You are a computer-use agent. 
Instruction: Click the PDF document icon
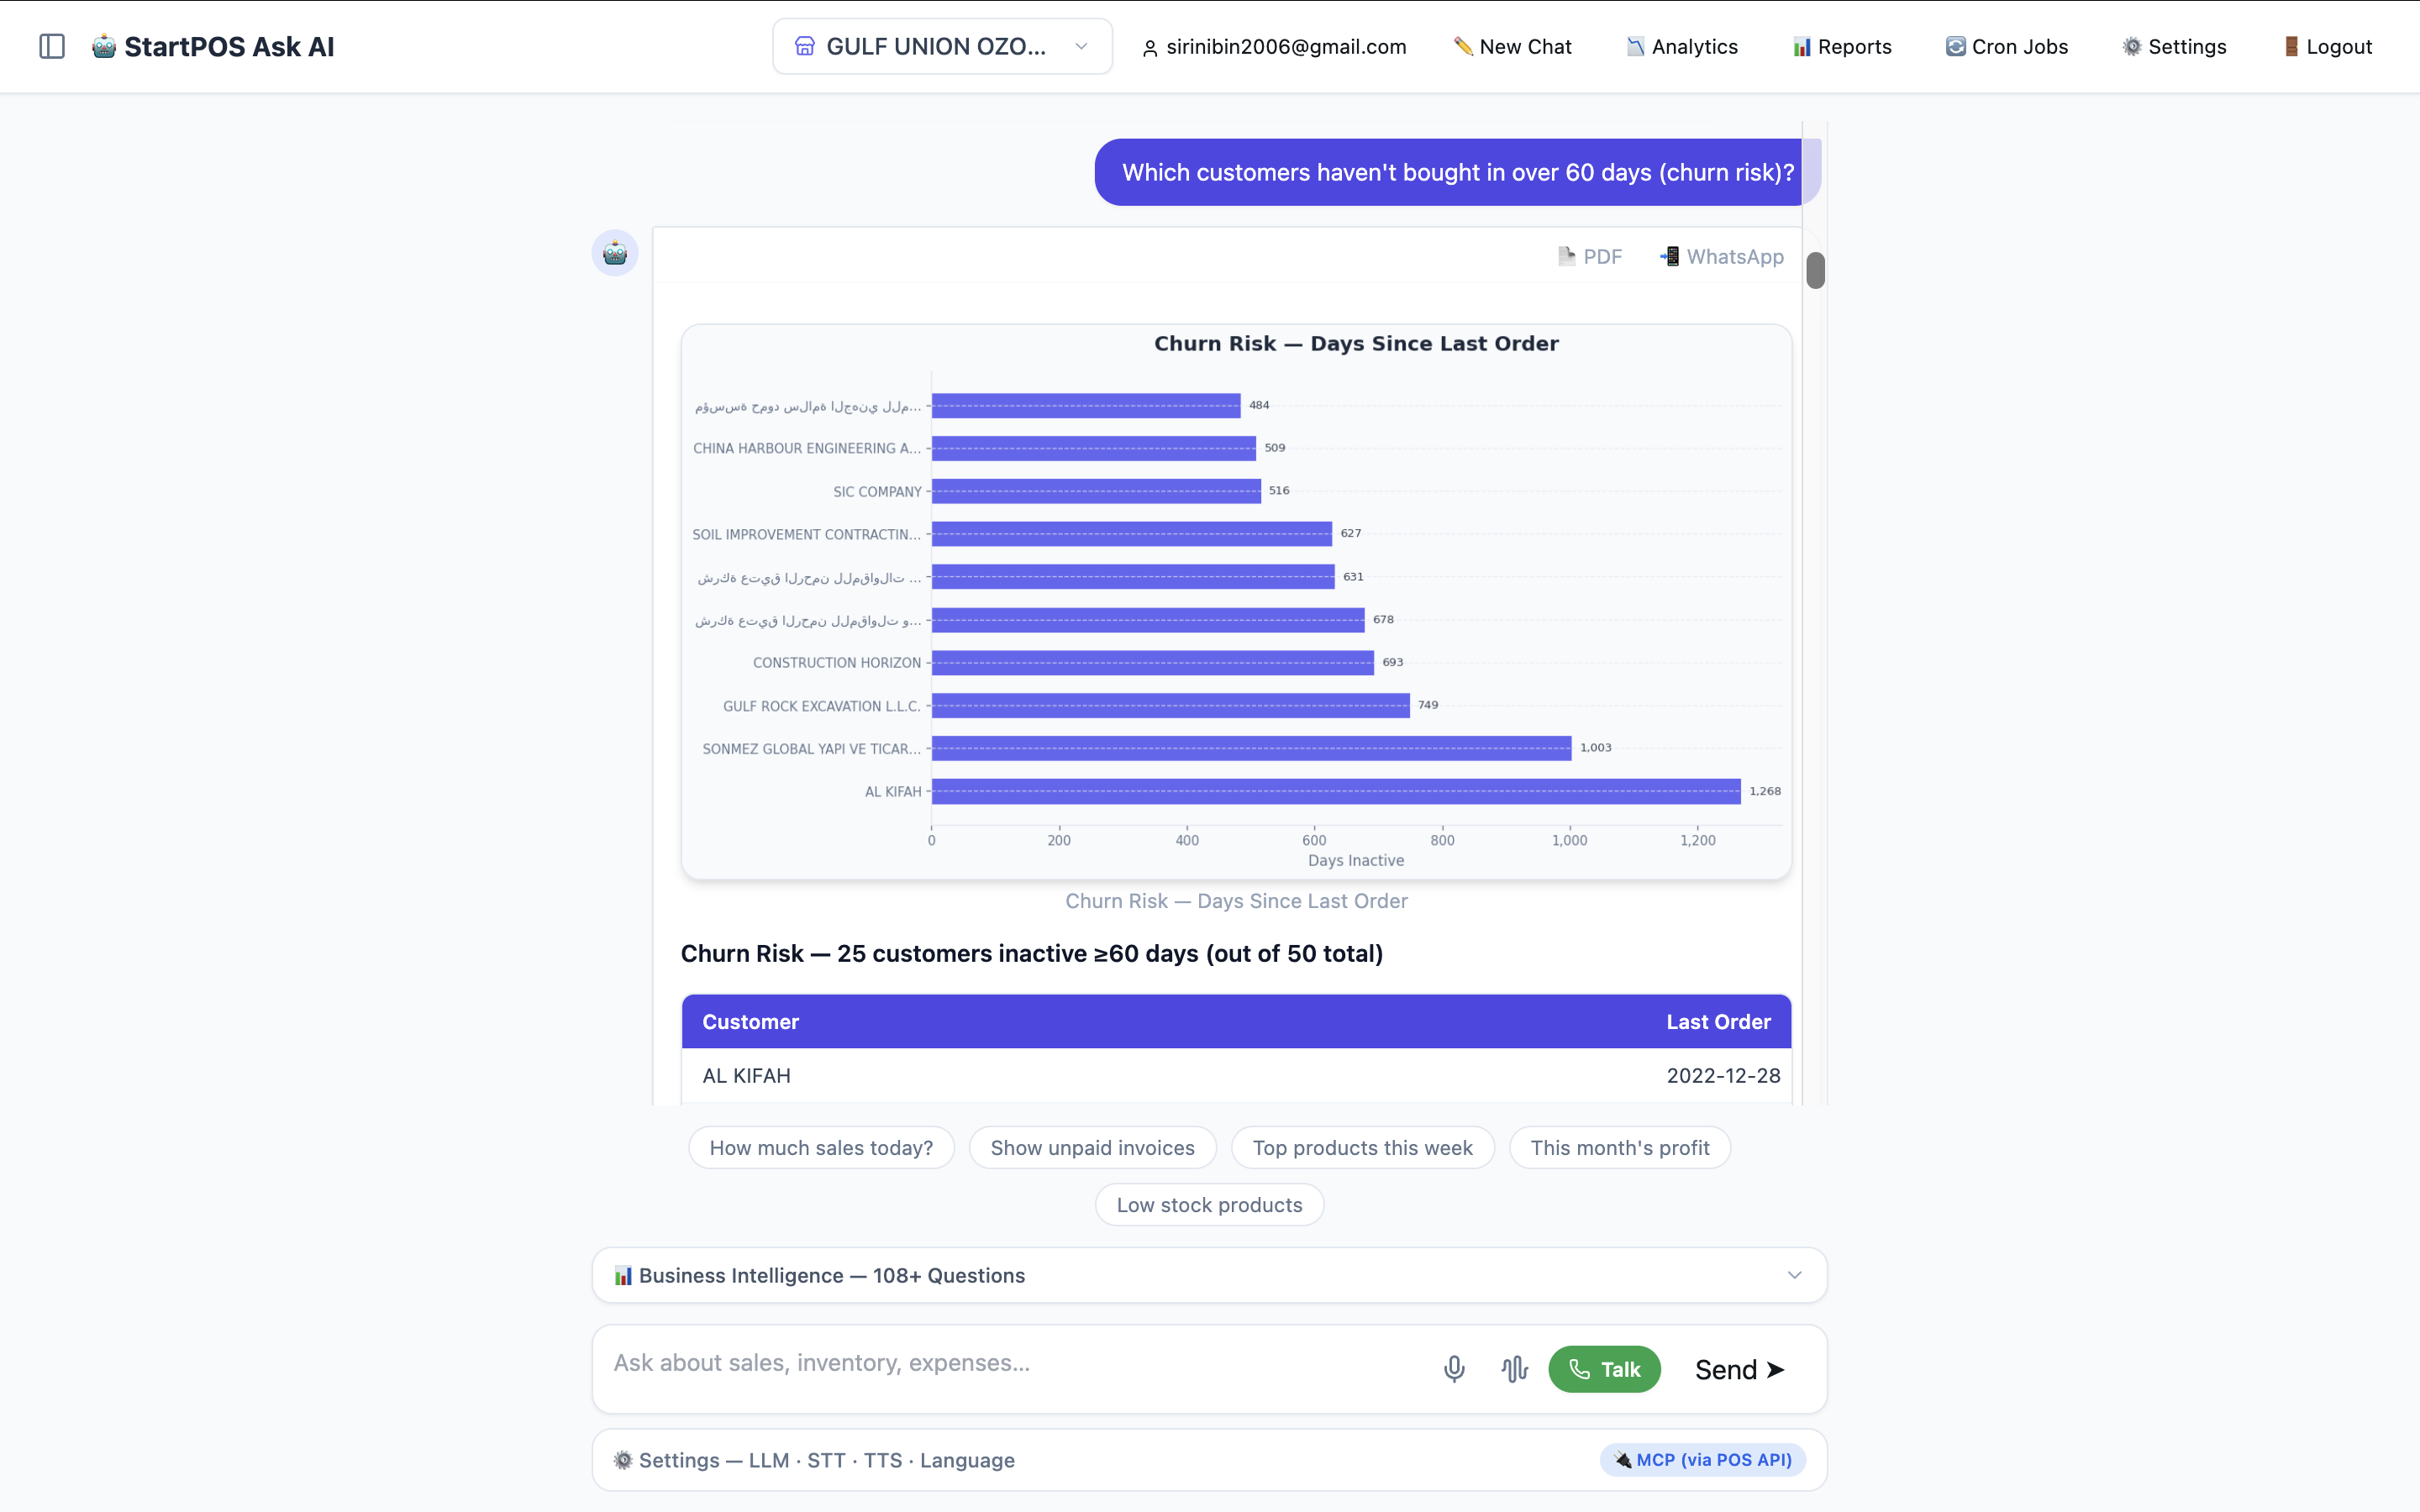(1567, 256)
